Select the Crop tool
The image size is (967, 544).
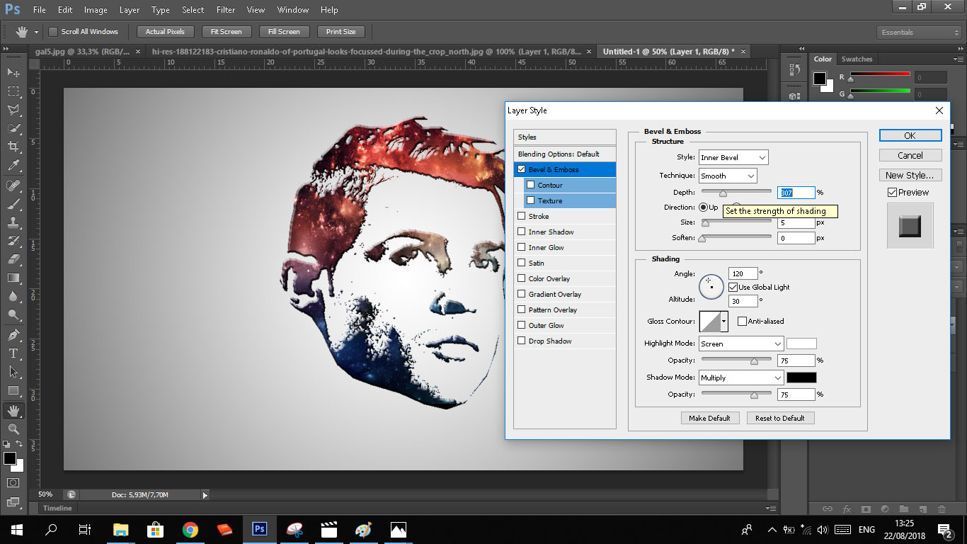(x=13, y=147)
